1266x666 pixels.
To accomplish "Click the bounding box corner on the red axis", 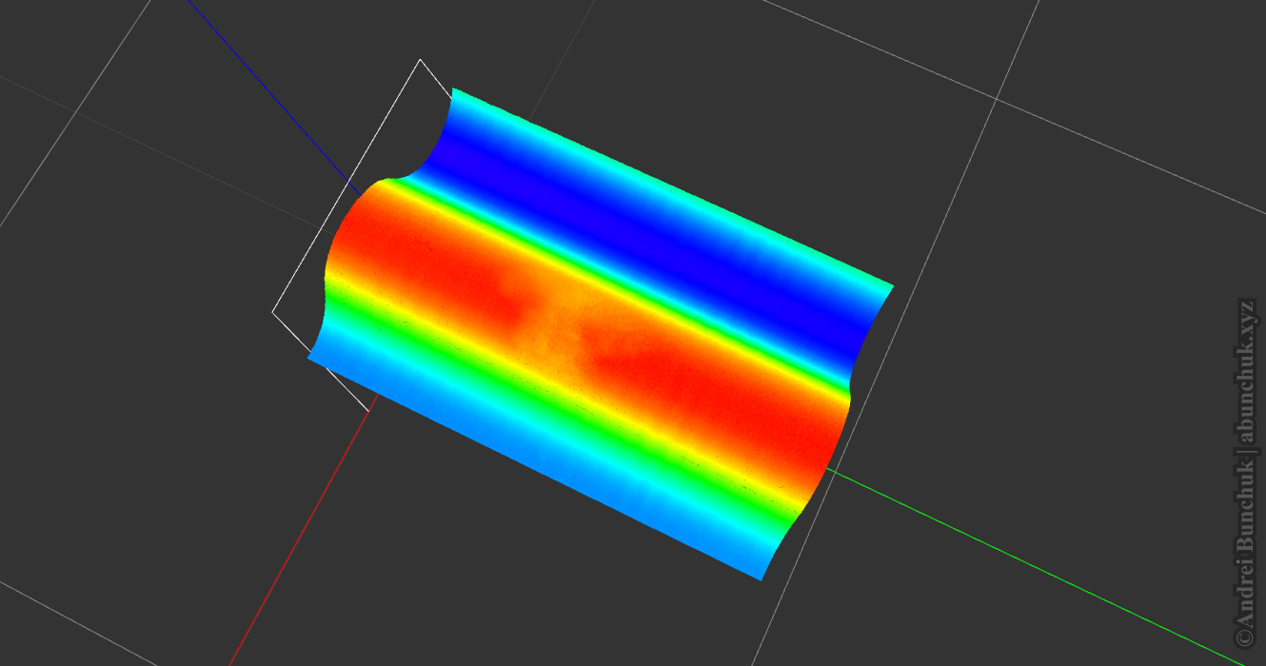I will (x=369, y=410).
